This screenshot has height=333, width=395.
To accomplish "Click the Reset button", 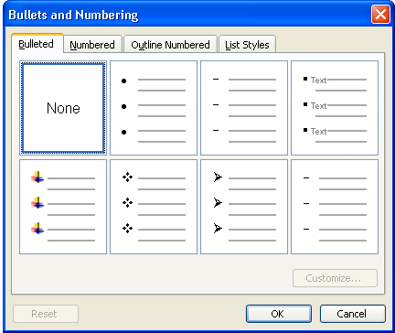I will (46, 314).
